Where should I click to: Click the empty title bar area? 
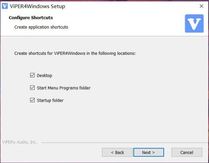[x=131, y=6]
